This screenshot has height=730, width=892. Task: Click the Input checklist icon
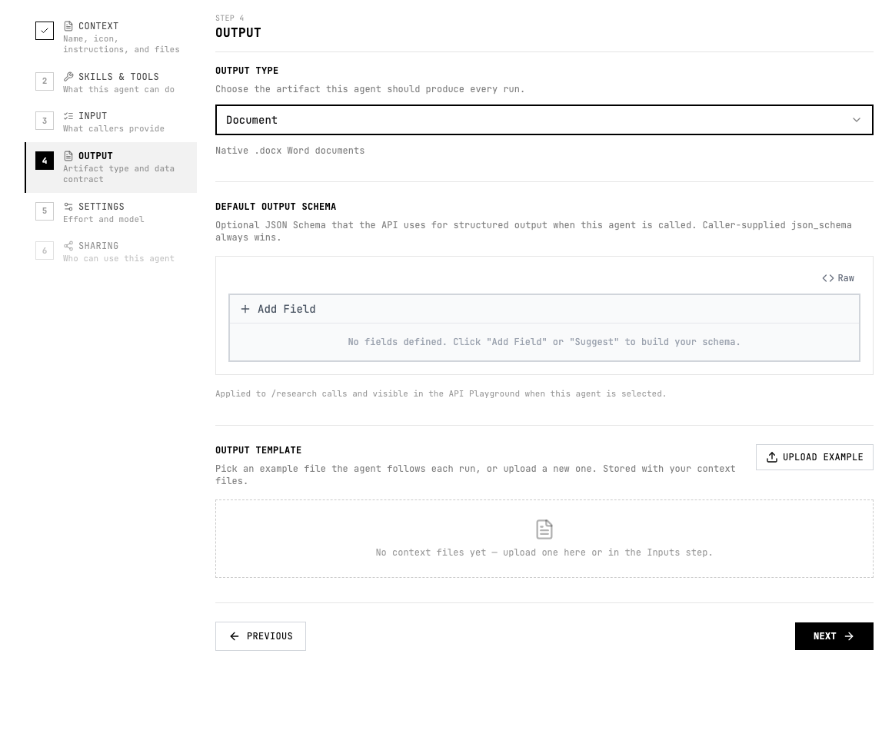tap(68, 116)
